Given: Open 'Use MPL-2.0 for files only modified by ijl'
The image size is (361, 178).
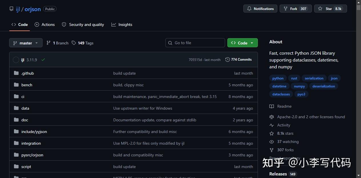Looking at the screenshot, I should (149, 143).
